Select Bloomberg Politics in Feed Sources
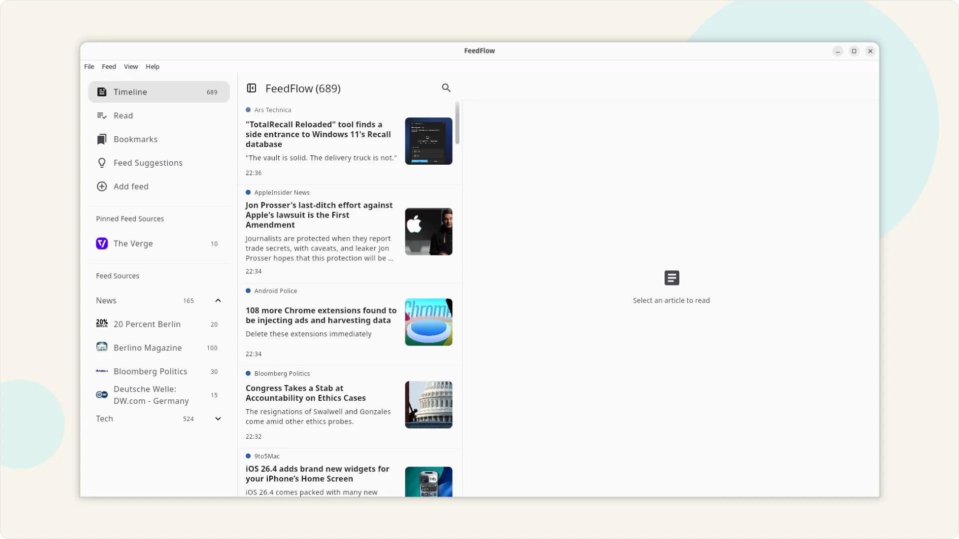This screenshot has width=959, height=539. (x=159, y=371)
